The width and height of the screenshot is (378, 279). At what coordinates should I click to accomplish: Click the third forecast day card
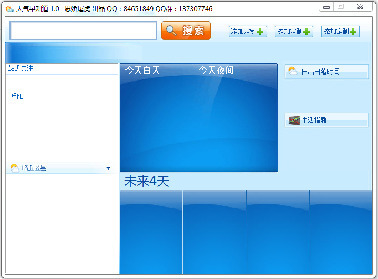[x=278, y=232]
